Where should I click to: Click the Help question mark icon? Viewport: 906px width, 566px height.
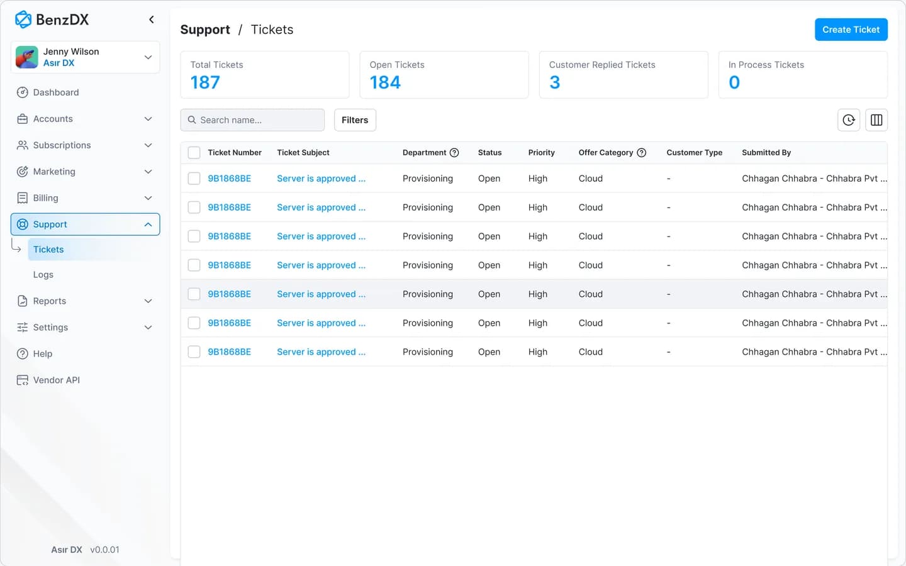point(22,354)
